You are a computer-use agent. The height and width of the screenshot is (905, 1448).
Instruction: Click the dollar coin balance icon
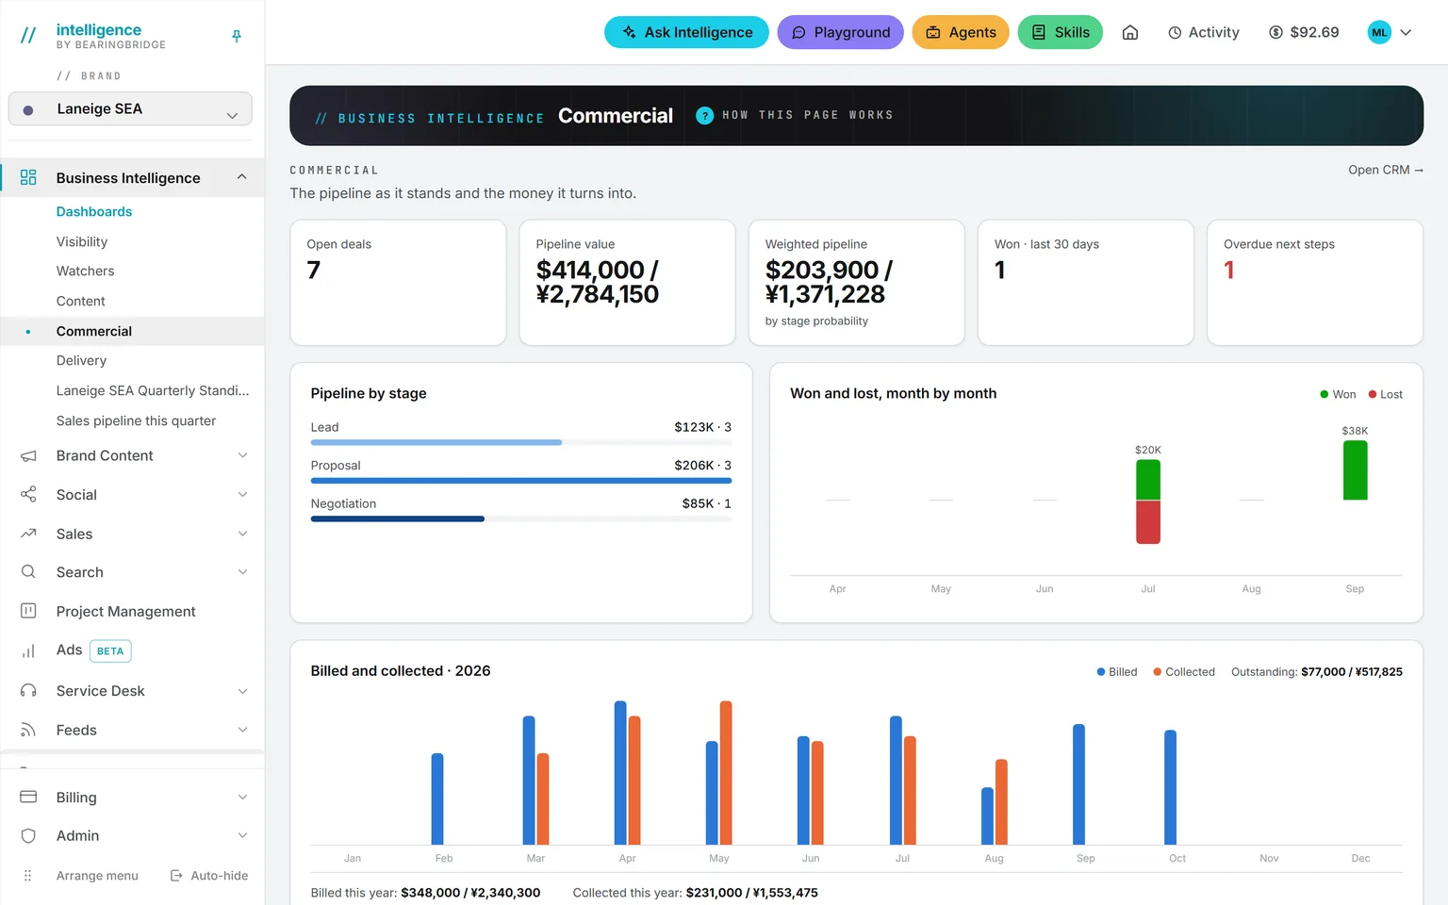(x=1275, y=32)
